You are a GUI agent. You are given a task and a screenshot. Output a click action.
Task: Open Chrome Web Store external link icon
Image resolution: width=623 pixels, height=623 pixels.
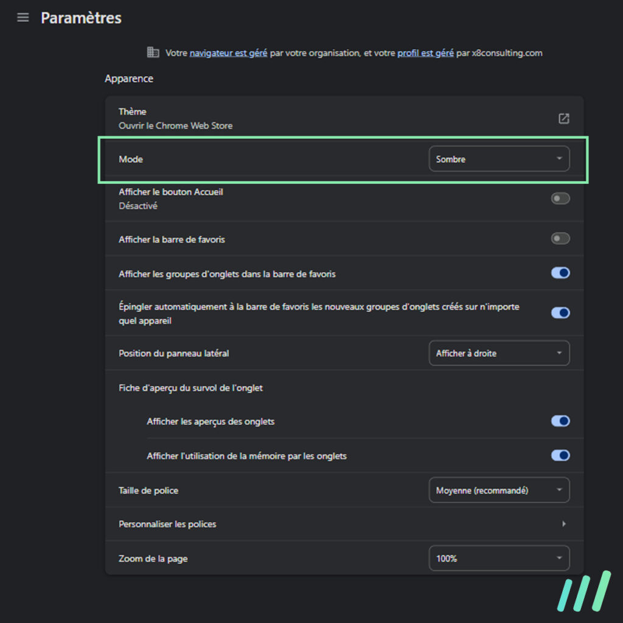click(563, 119)
